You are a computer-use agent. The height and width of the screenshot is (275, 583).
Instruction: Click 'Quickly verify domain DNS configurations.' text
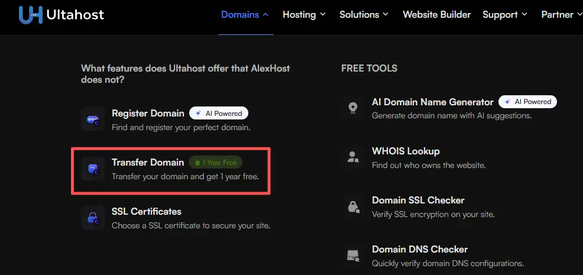(x=448, y=263)
